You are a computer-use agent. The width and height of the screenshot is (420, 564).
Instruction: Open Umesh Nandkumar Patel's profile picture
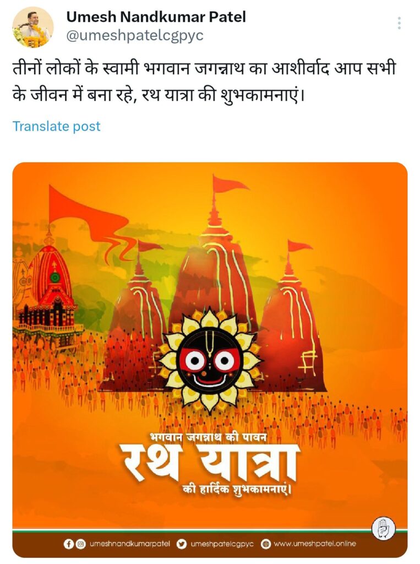click(32, 27)
